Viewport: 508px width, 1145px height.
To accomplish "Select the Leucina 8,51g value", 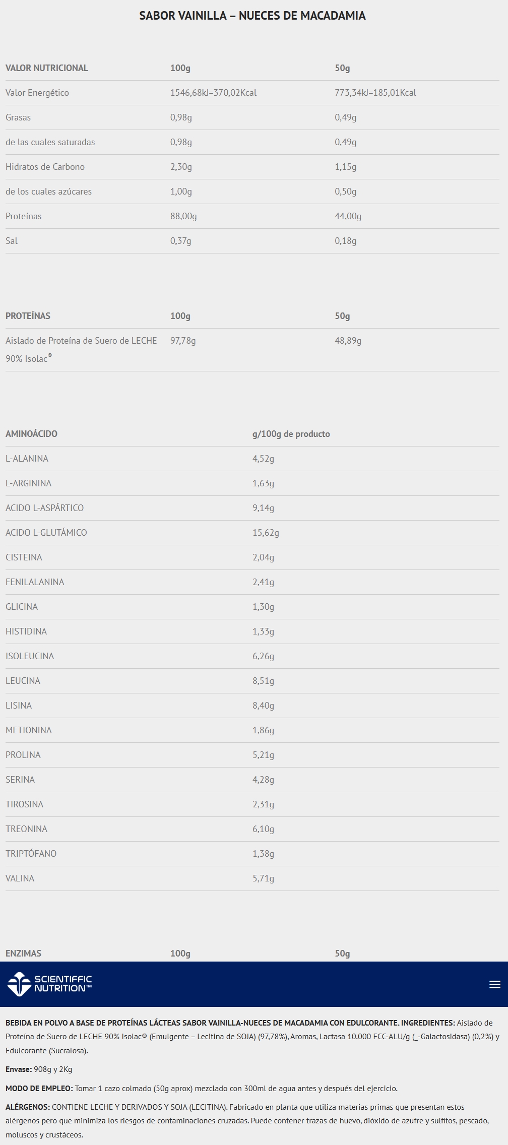I will point(263,681).
